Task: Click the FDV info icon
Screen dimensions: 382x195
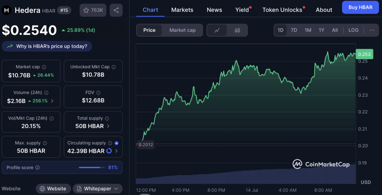Action: tap(98, 93)
